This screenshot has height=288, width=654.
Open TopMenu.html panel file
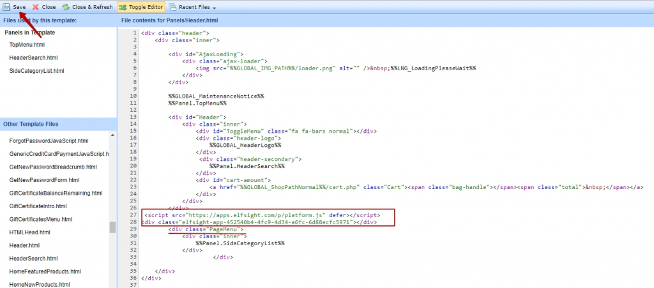click(27, 45)
